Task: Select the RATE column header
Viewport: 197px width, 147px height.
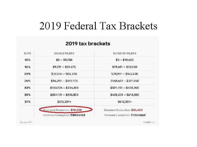Action: point(27,53)
